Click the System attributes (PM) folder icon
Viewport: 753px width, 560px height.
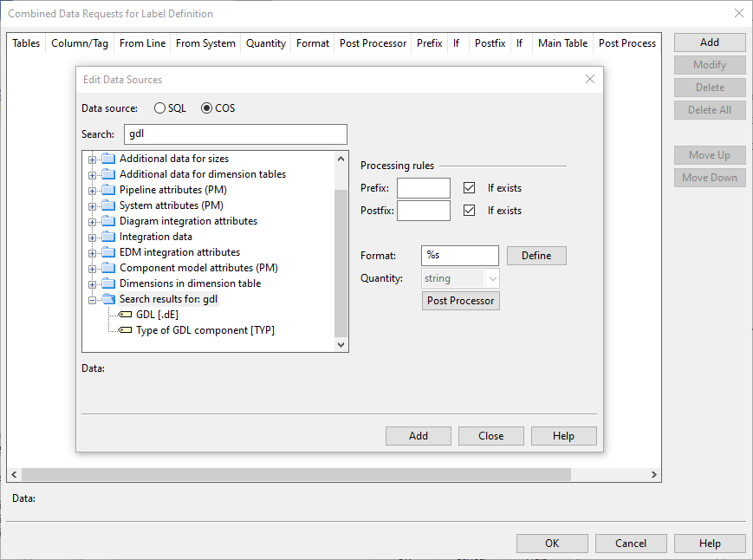[x=108, y=205]
